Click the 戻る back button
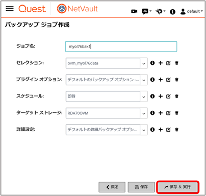 coord(112,187)
